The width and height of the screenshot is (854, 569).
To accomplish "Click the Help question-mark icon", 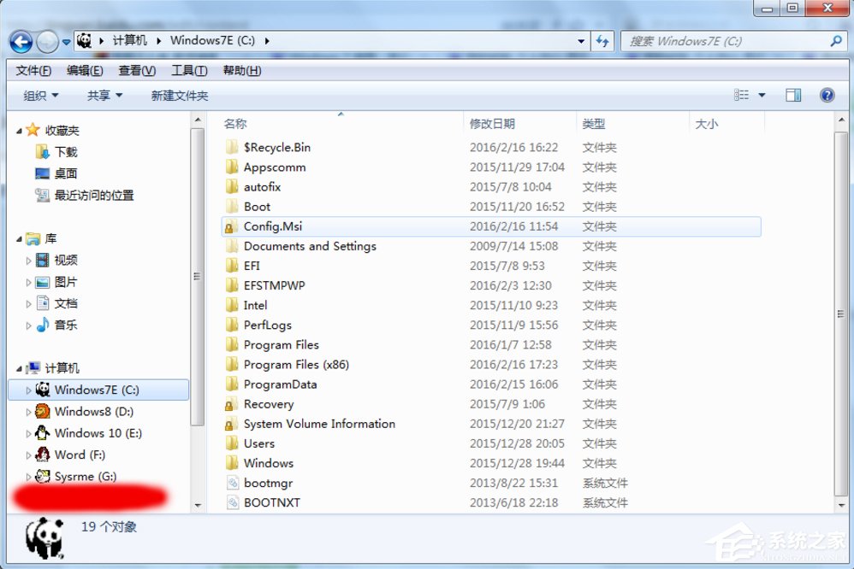I will (x=826, y=95).
